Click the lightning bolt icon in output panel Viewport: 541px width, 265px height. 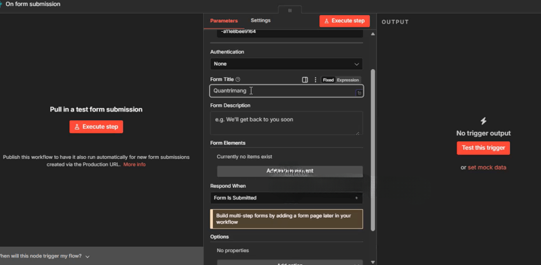click(484, 121)
